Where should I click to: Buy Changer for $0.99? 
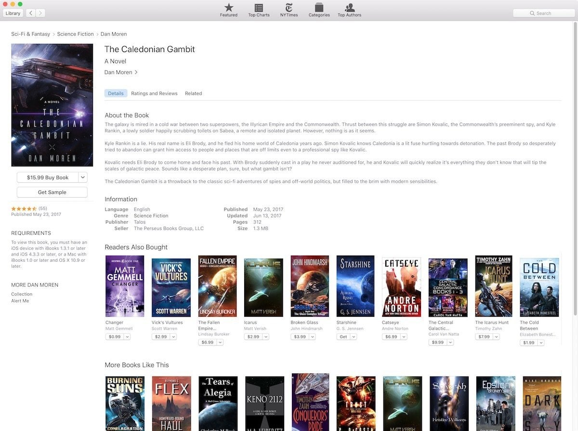pos(115,337)
